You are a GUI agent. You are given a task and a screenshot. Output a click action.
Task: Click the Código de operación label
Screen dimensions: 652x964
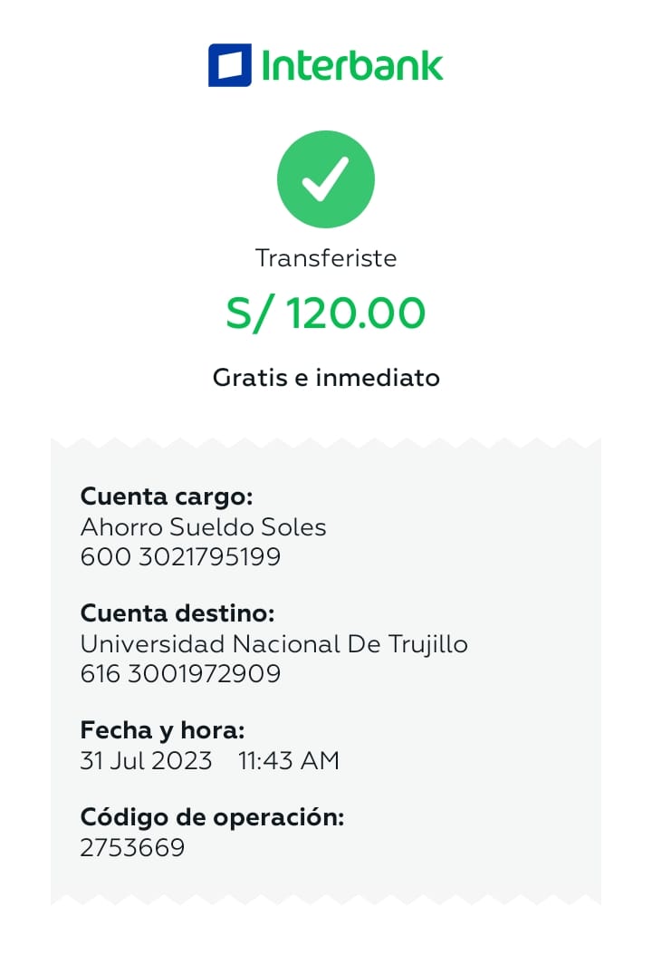point(212,817)
